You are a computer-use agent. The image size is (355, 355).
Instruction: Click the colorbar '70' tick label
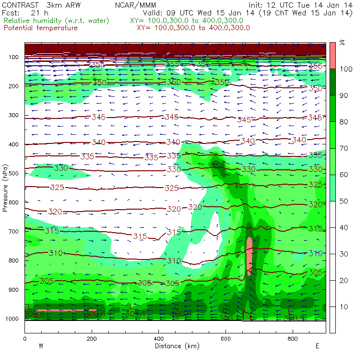[x=343, y=148]
